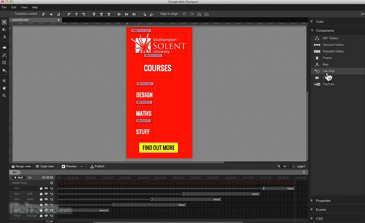Distribute selection by horizontal centers

coord(126,14)
